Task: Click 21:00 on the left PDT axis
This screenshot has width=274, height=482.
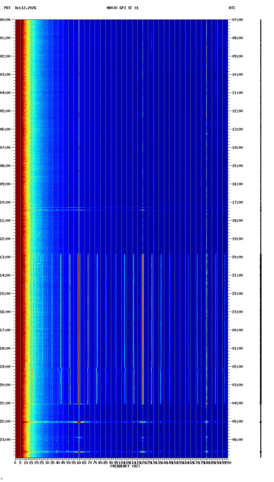Action: tap(5, 403)
